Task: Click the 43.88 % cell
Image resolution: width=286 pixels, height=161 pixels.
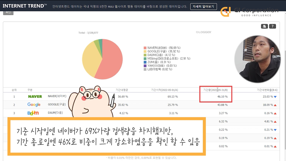Action: point(222,105)
